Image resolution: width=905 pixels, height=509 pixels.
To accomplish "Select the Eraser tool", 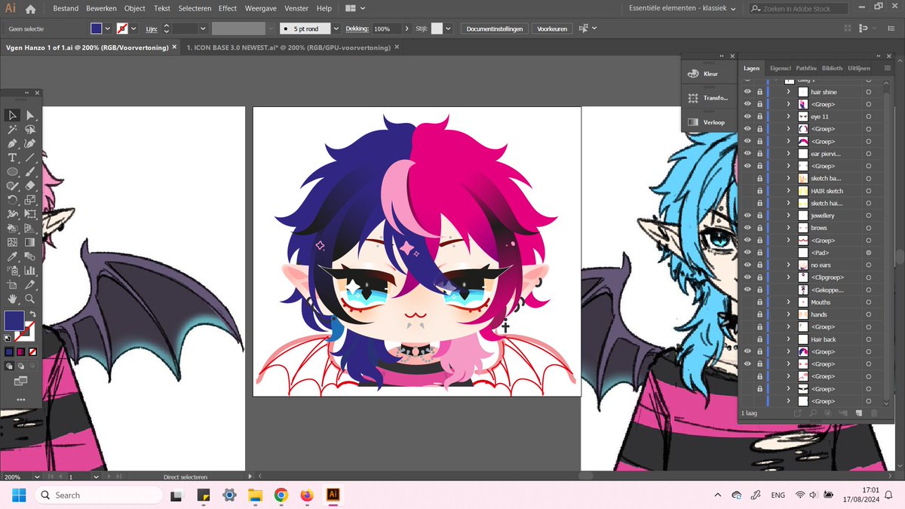I will click(x=30, y=186).
